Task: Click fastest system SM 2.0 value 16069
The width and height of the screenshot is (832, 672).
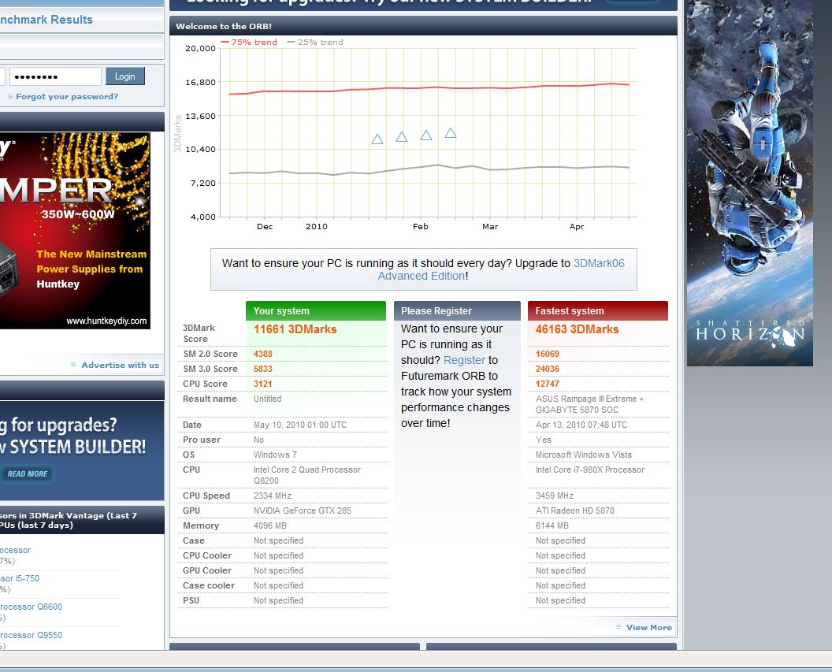Action: point(547,354)
